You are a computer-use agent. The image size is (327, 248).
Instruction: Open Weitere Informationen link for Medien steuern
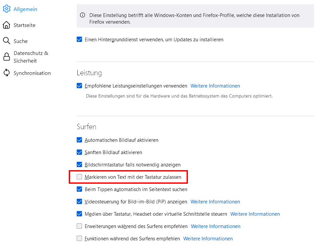tap(255, 214)
